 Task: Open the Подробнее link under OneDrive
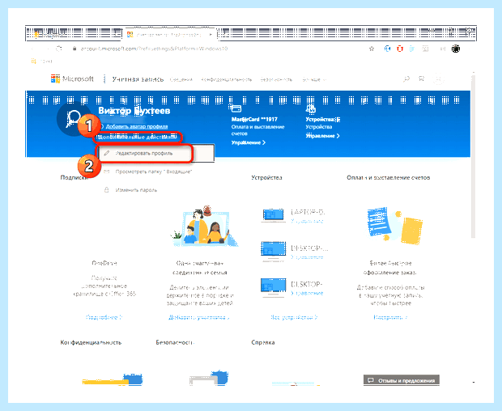[x=104, y=317]
